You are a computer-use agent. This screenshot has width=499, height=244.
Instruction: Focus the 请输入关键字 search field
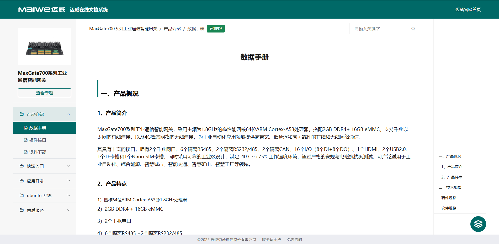385,29
